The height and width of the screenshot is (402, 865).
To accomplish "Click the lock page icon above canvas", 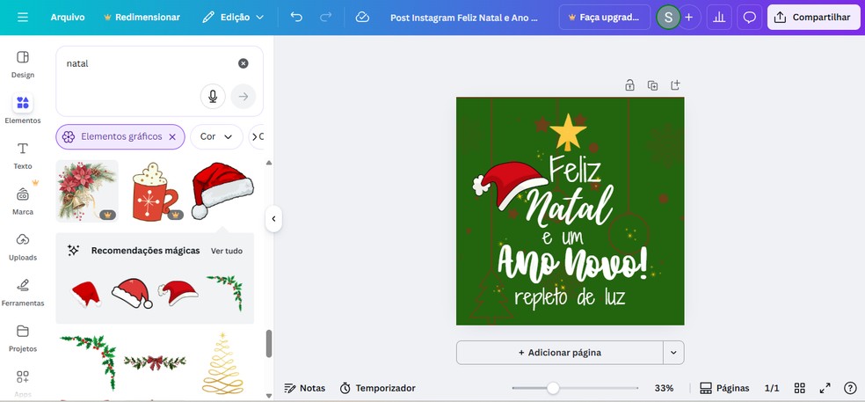I will [x=629, y=85].
